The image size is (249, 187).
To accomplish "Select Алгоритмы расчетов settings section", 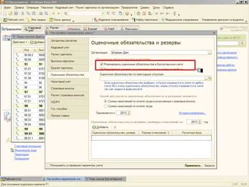I will (x=67, y=41).
